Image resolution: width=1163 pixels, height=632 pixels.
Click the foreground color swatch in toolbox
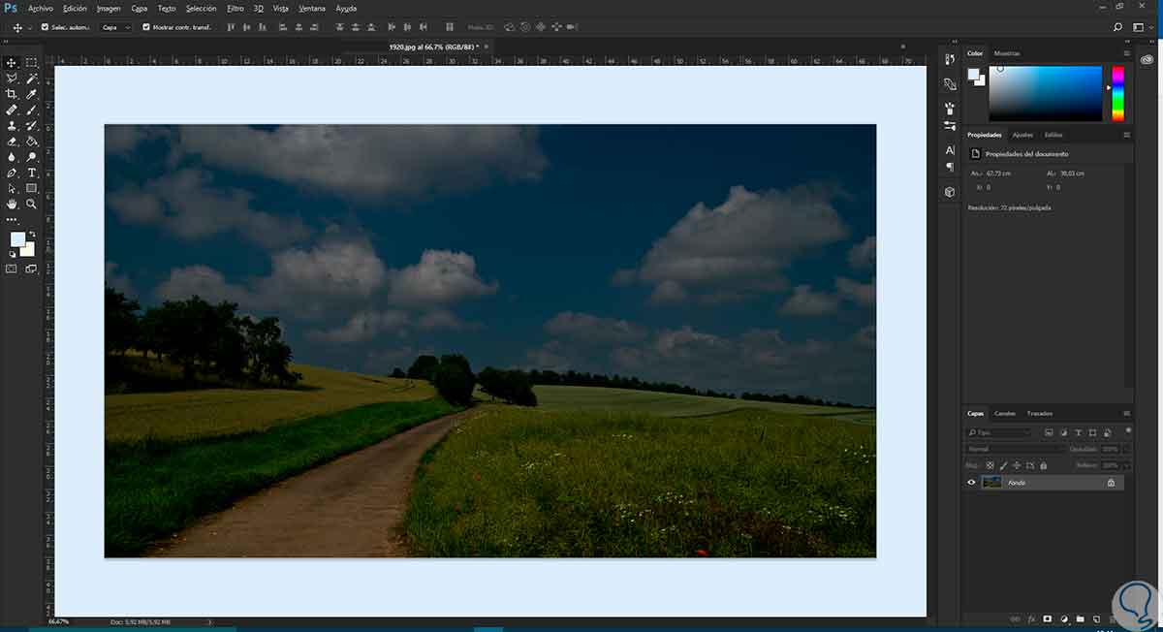pos(17,238)
